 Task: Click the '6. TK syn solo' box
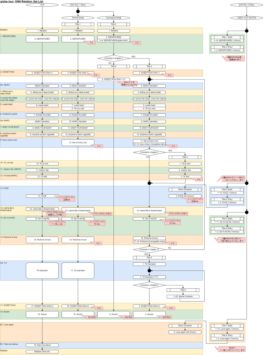pos(149,109)
